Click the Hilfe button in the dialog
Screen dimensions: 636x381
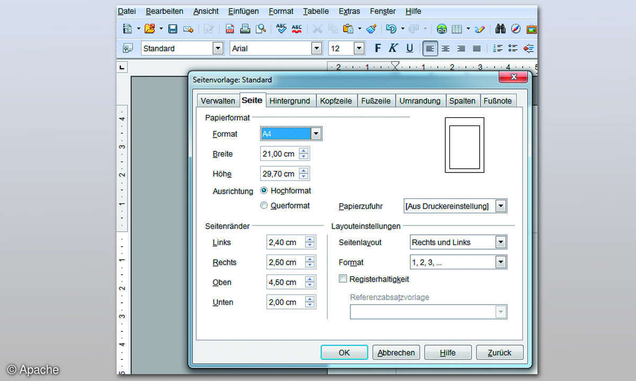pos(448,352)
